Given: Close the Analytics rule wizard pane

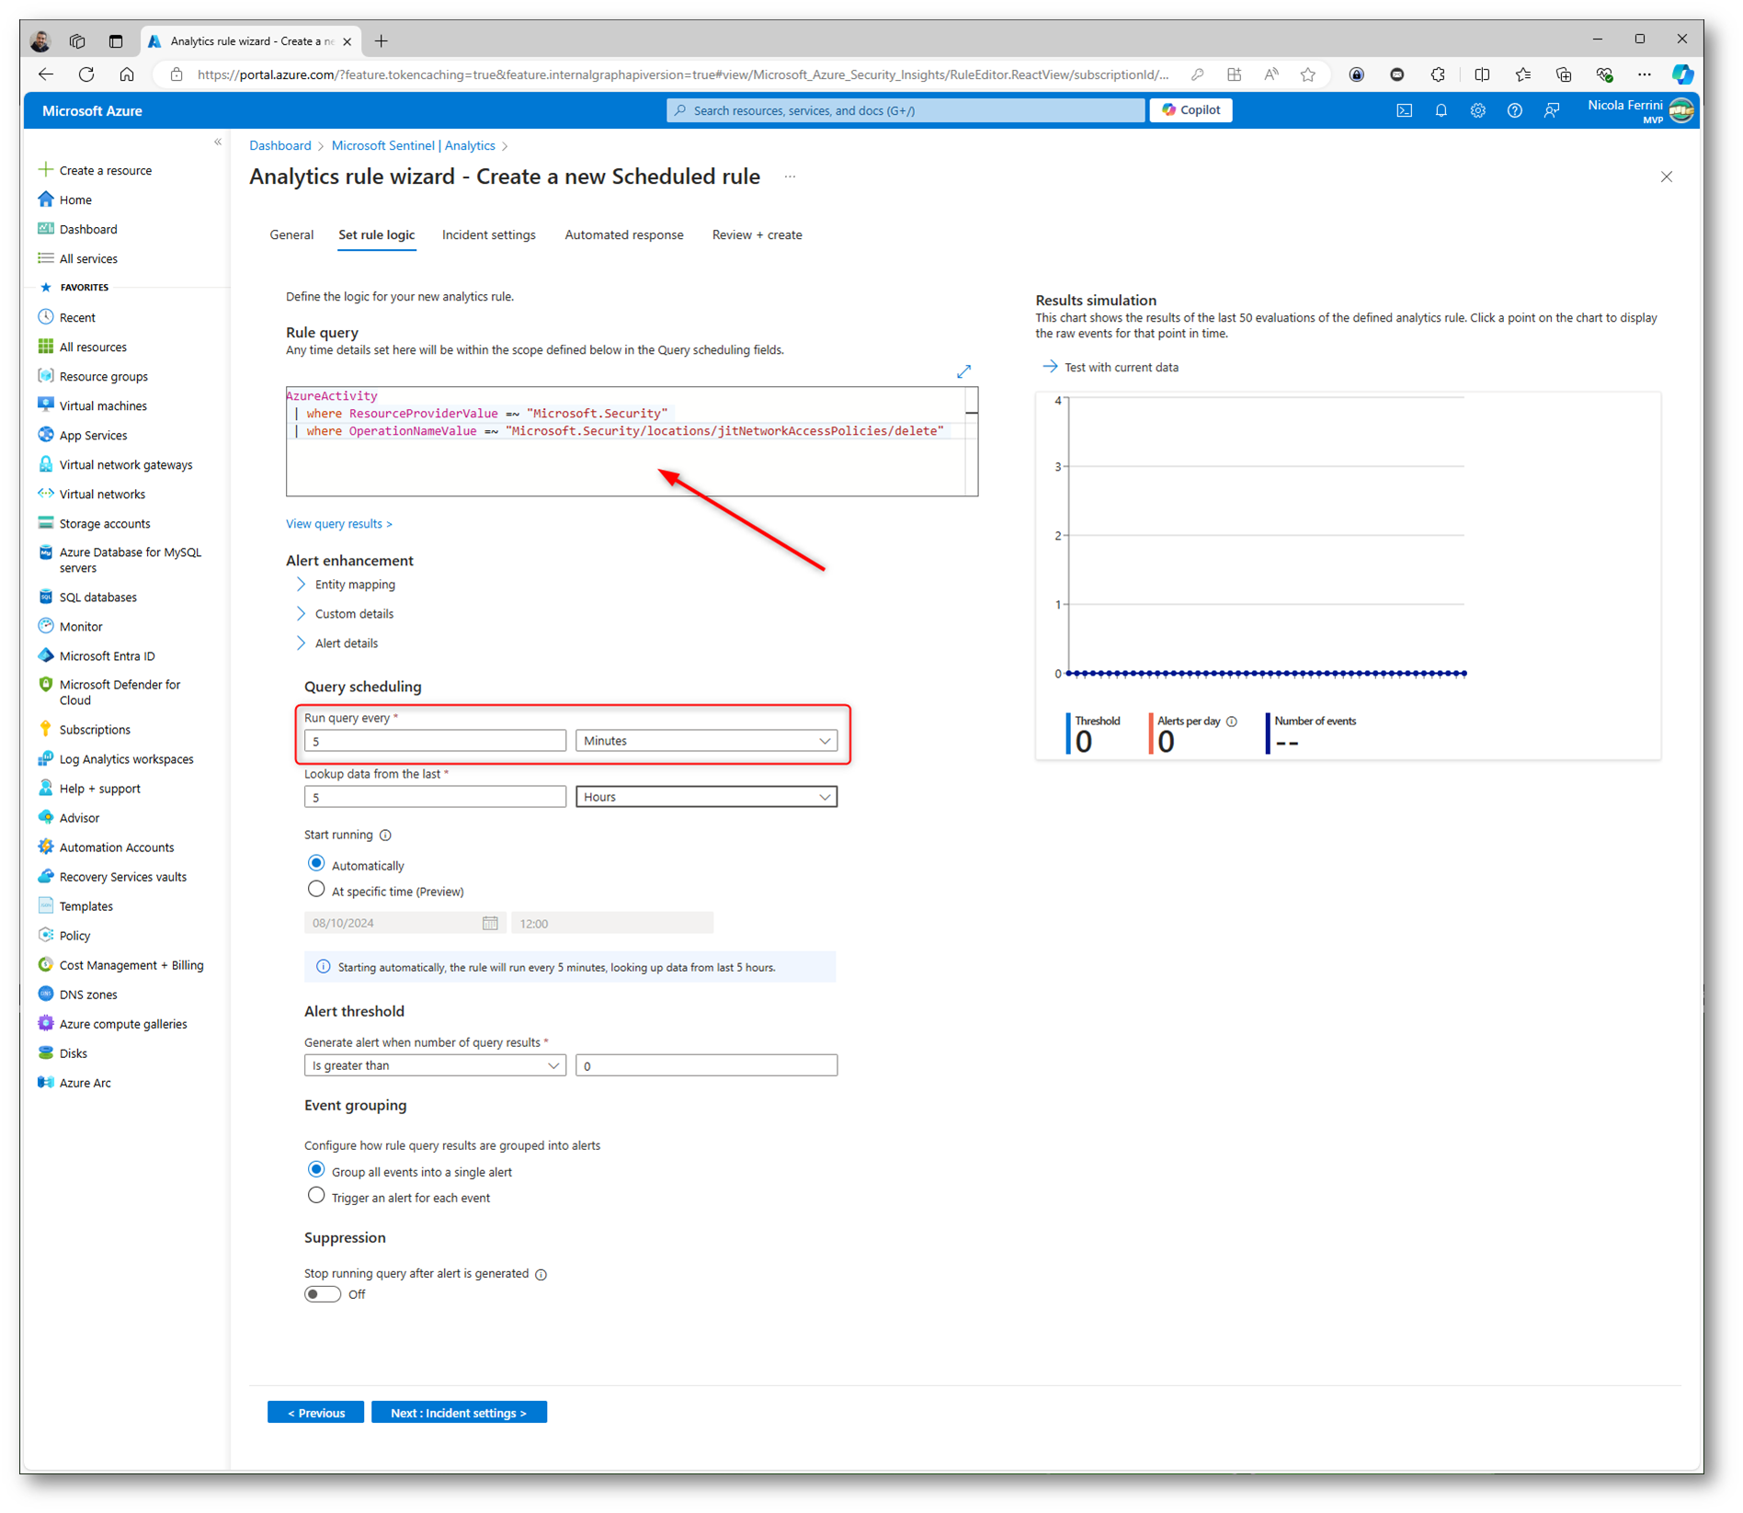Looking at the screenshot, I should point(1666,176).
